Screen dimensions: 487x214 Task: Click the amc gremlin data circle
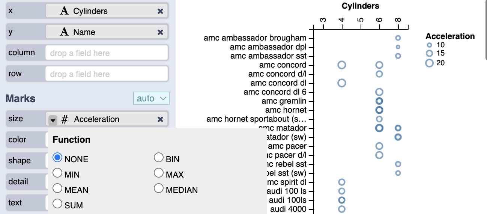(x=379, y=101)
